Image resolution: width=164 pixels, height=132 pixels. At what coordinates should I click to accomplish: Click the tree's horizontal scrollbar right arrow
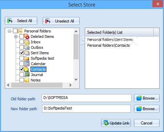(70, 85)
